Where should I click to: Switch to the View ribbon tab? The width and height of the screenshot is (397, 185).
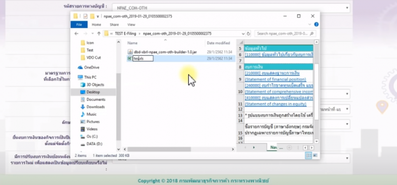[131, 24]
